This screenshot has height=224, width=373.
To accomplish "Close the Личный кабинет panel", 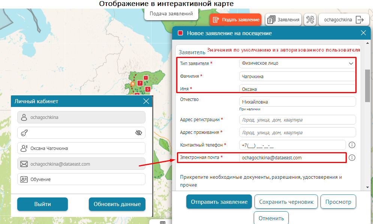I will 146,101.
